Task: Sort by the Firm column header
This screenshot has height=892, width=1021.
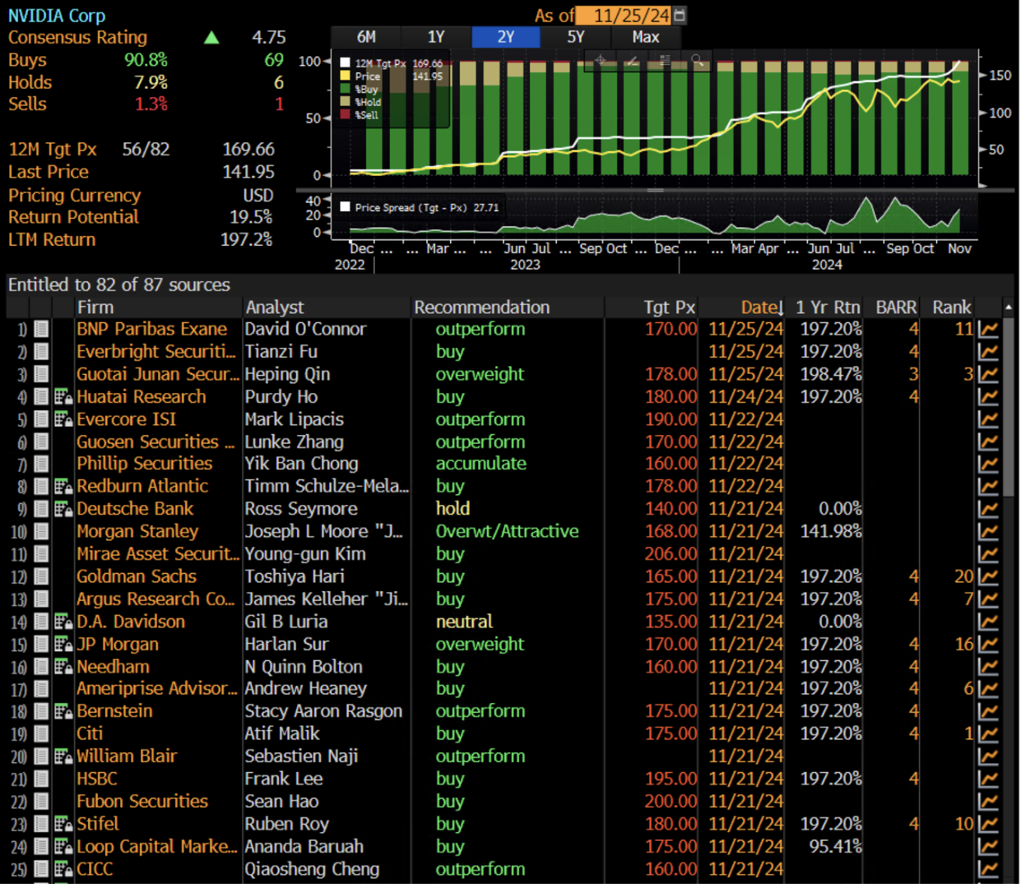Action: click(x=95, y=307)
